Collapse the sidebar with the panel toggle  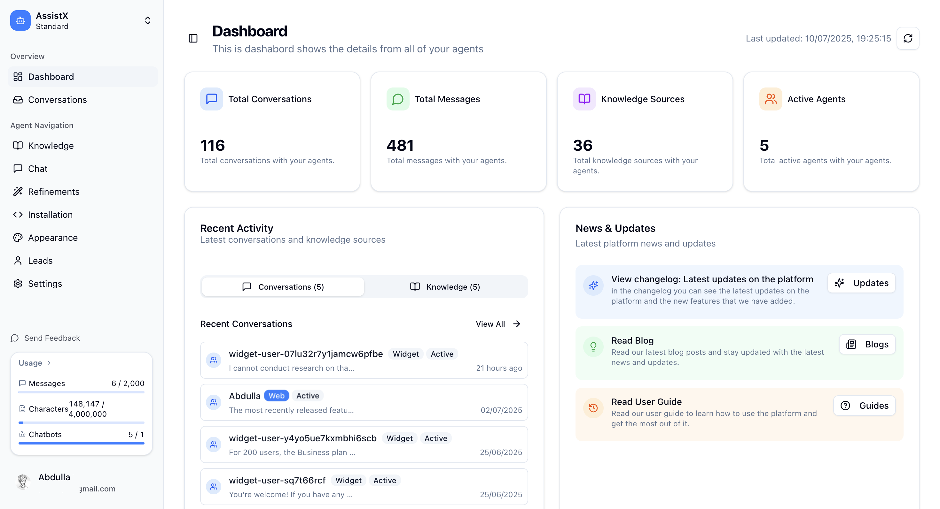point(193,38)
